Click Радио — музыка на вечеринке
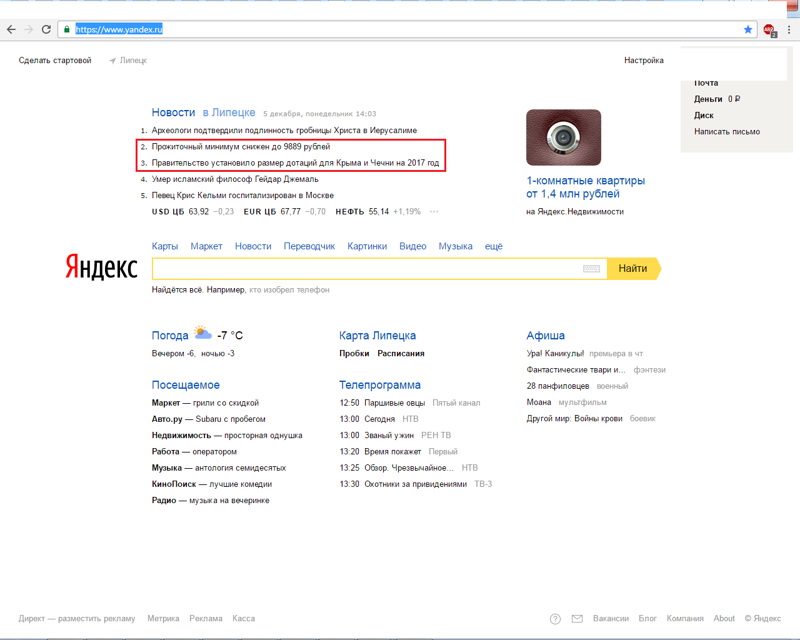Image resolution: width=800 pixels, height=640 pixels. coord(211,501)
